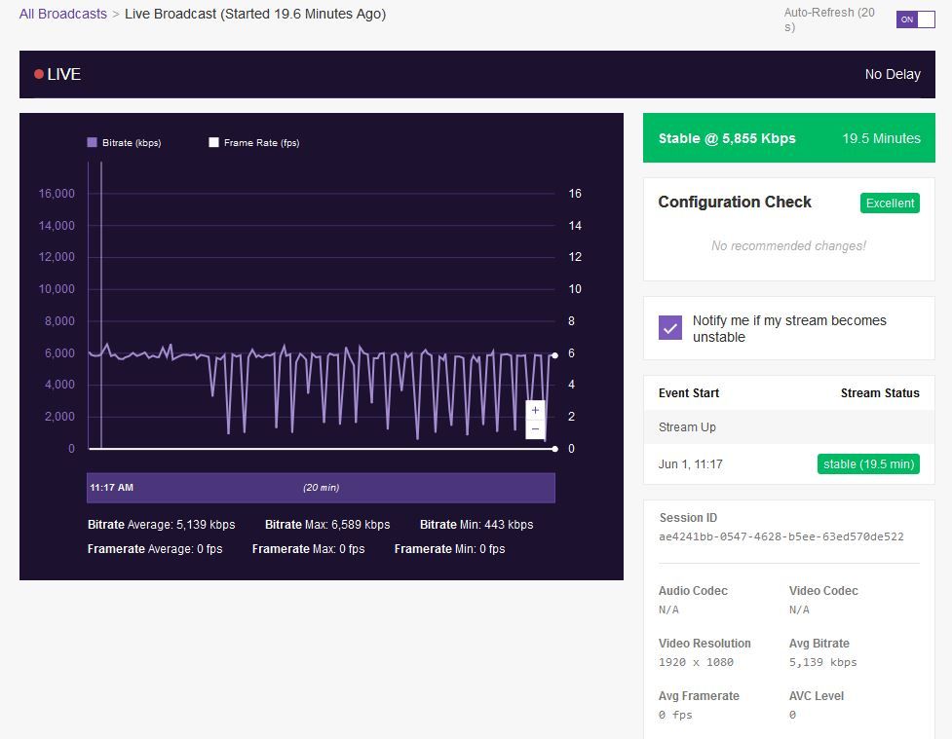952x739 pixels.
Task: Select the Session ID value text
Action: pyautogui.click(x=781, y=536)
